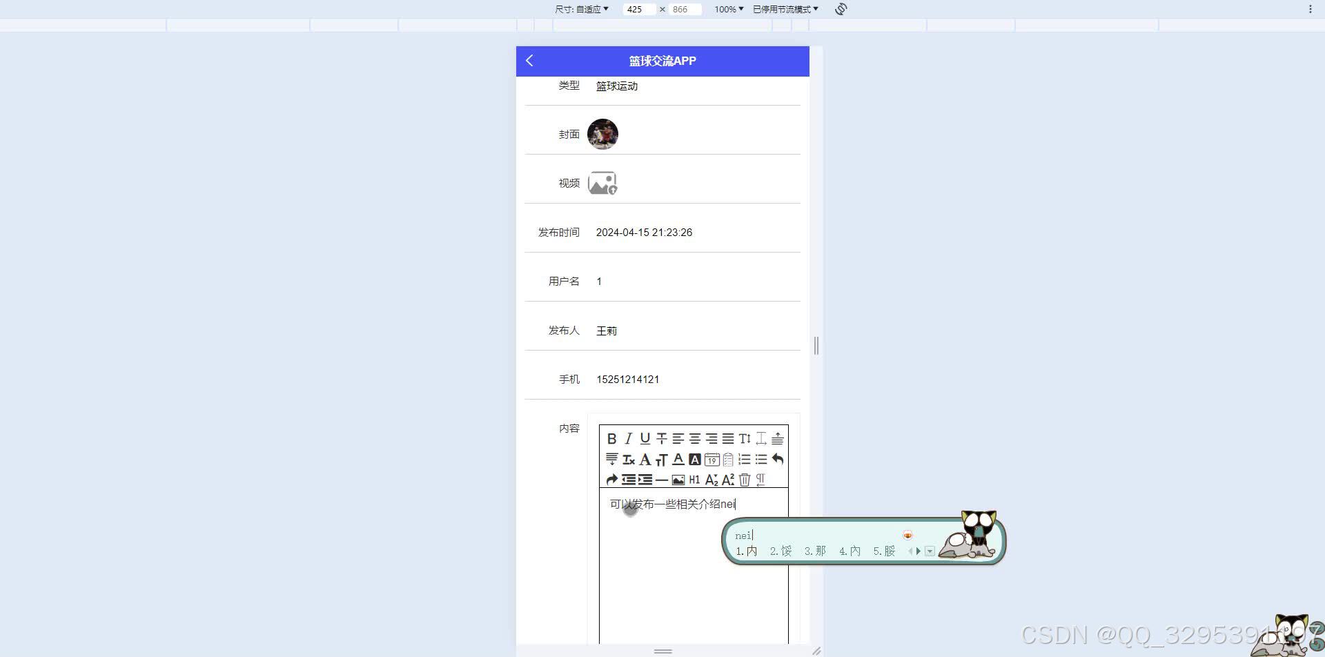Upload a video via placeholder icon
Screen dimensions: 1325x657
602,183
